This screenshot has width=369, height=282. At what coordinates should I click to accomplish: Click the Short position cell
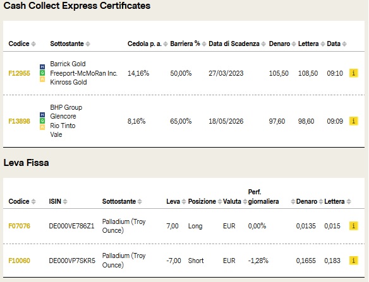tap(196, 261)
